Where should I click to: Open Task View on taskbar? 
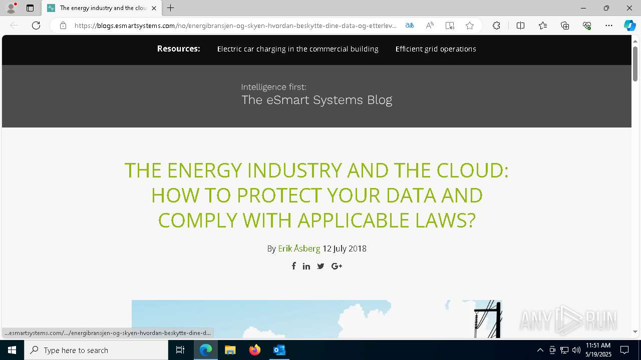click(180, 350)
